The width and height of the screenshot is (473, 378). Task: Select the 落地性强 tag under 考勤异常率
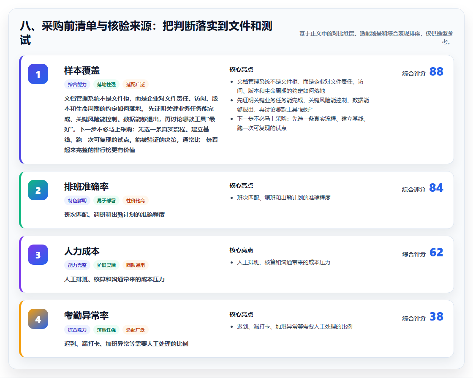106,330
